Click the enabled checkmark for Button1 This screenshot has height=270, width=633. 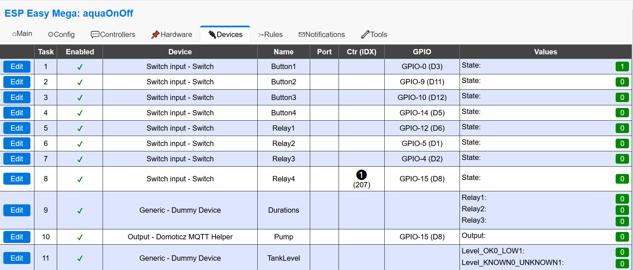[x=80, y=67]
